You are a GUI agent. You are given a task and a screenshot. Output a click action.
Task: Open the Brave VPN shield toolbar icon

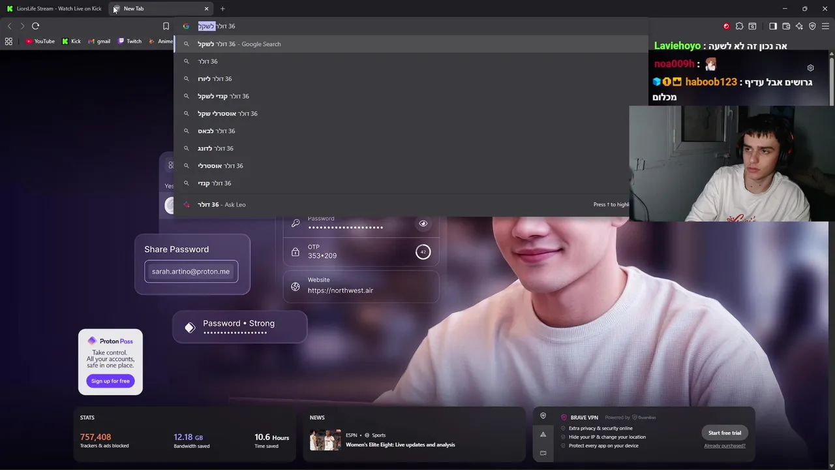click(x=812, y=26)
